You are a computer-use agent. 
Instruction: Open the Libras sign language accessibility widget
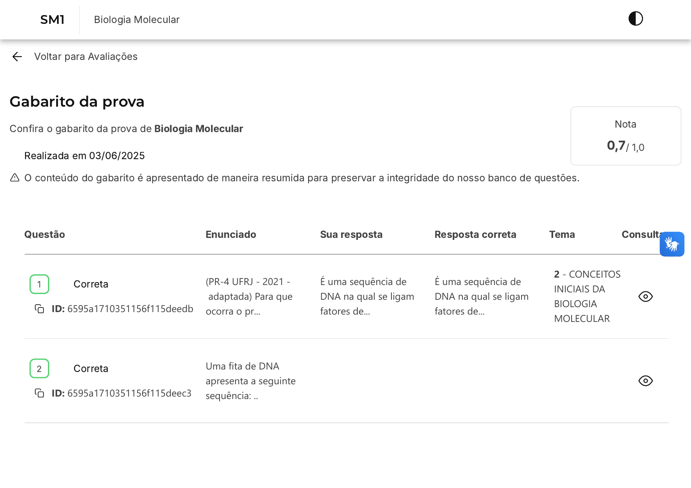672,244
